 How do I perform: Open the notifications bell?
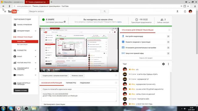pyautogui.click(x=185, y=11)
